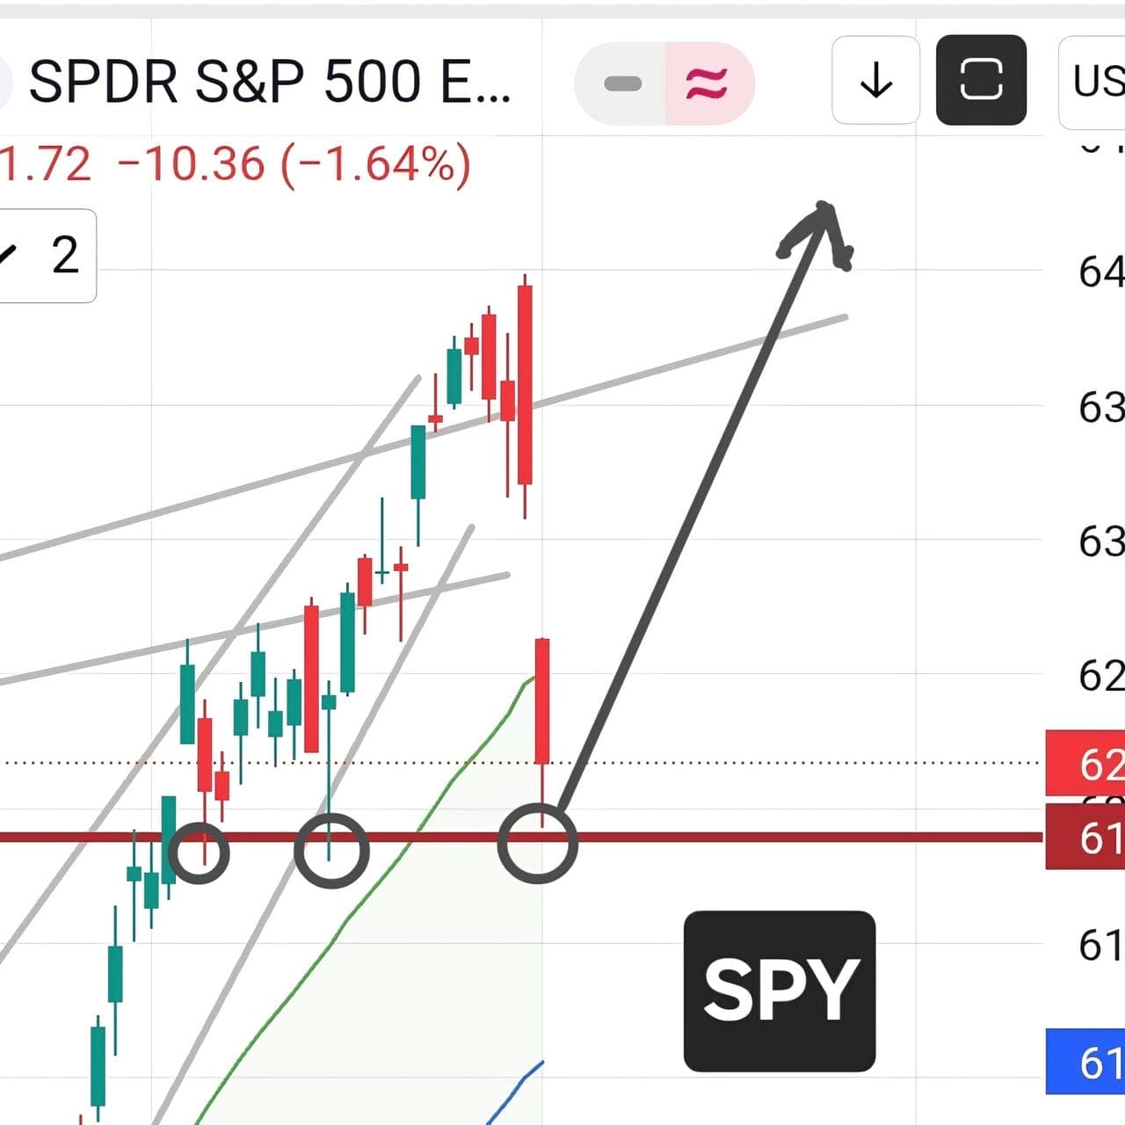
Task: Click the wavy compare symbol icon
Action: (x=708, y=83)
